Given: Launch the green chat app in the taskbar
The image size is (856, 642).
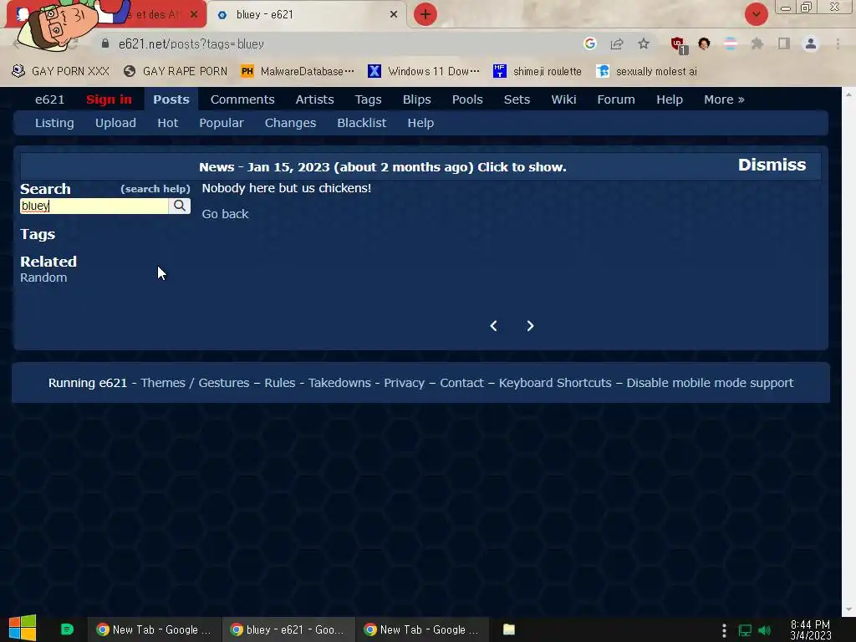Looking at the screenshot, I should [x=67, y=629].
